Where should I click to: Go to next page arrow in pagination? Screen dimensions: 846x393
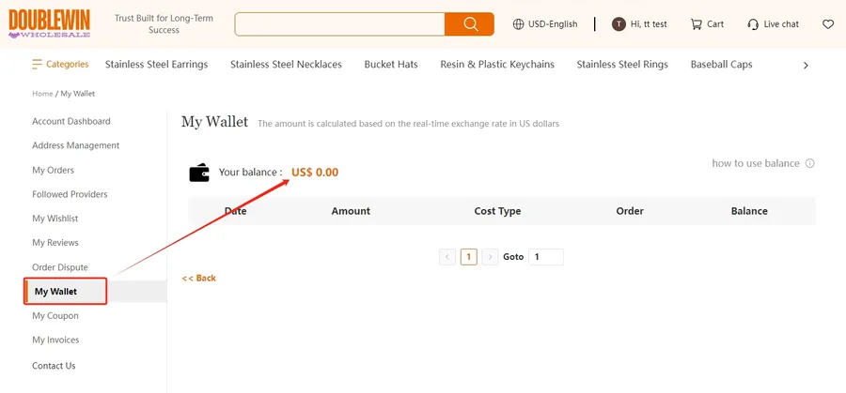tap(490, 257)
